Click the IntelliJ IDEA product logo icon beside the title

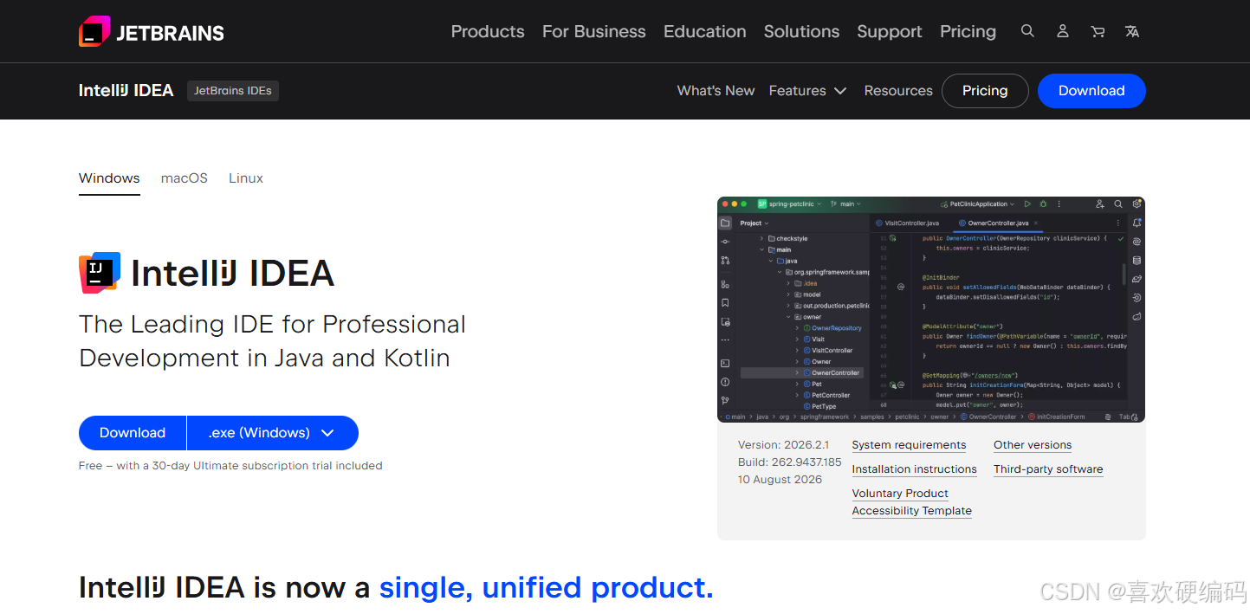[100, 273]
